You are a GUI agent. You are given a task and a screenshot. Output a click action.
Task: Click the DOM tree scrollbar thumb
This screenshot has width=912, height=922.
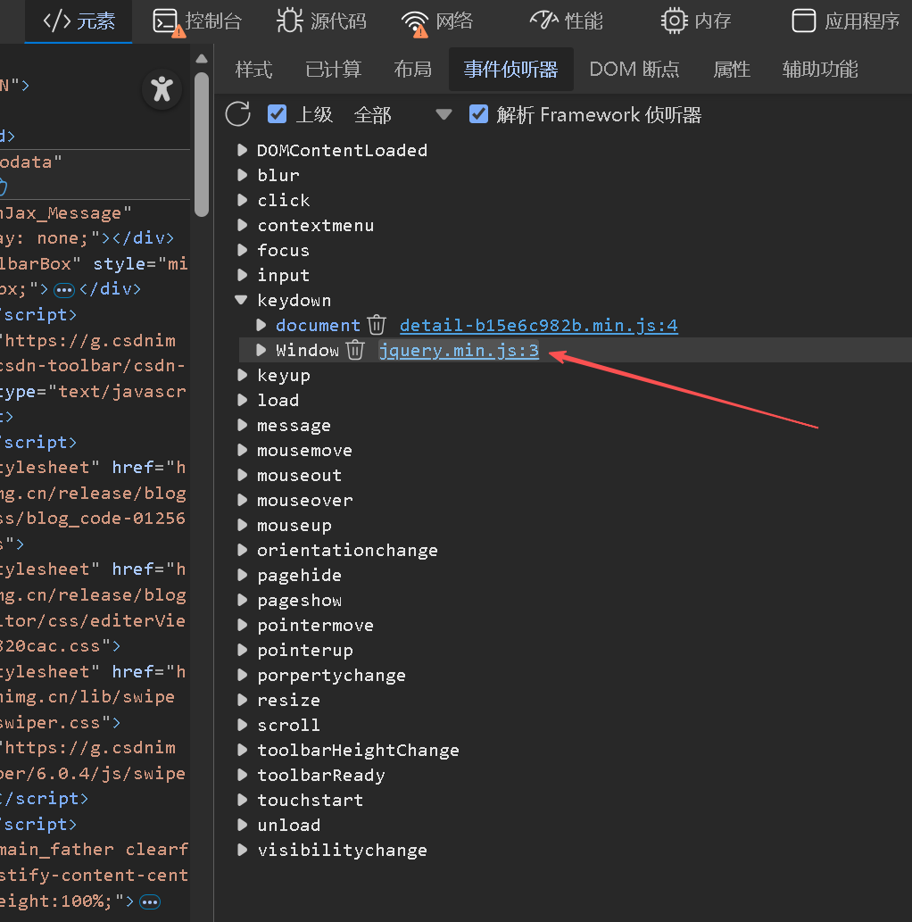click(x=202, y=145)
